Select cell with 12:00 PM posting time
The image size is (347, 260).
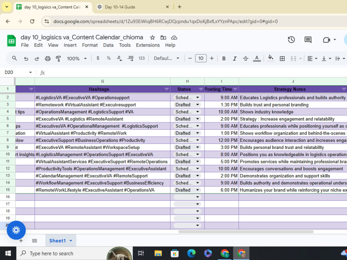click(221, 140)
